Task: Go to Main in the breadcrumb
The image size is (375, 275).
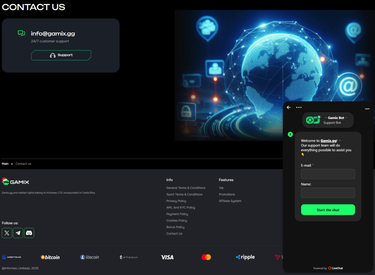Action: (x=5, y=164)
